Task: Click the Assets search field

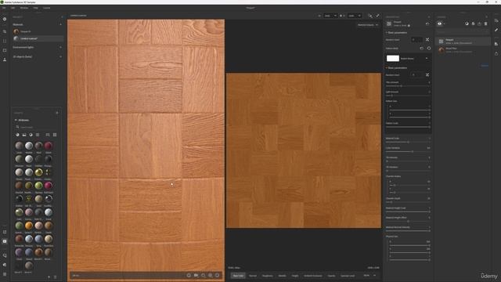Action: coord(37,127)
